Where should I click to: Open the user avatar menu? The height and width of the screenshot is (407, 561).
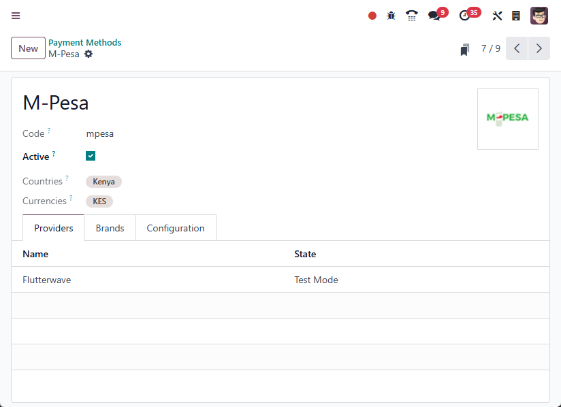coord(539,16)
